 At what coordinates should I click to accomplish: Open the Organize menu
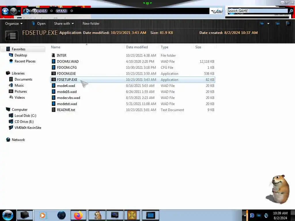[14, 24]
